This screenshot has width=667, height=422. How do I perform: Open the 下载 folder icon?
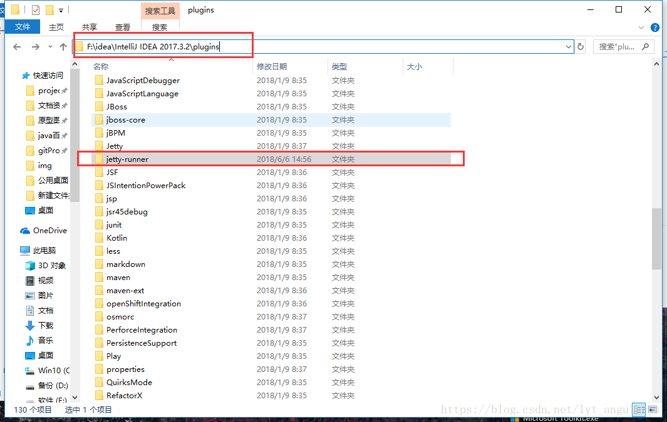point(30,326)
